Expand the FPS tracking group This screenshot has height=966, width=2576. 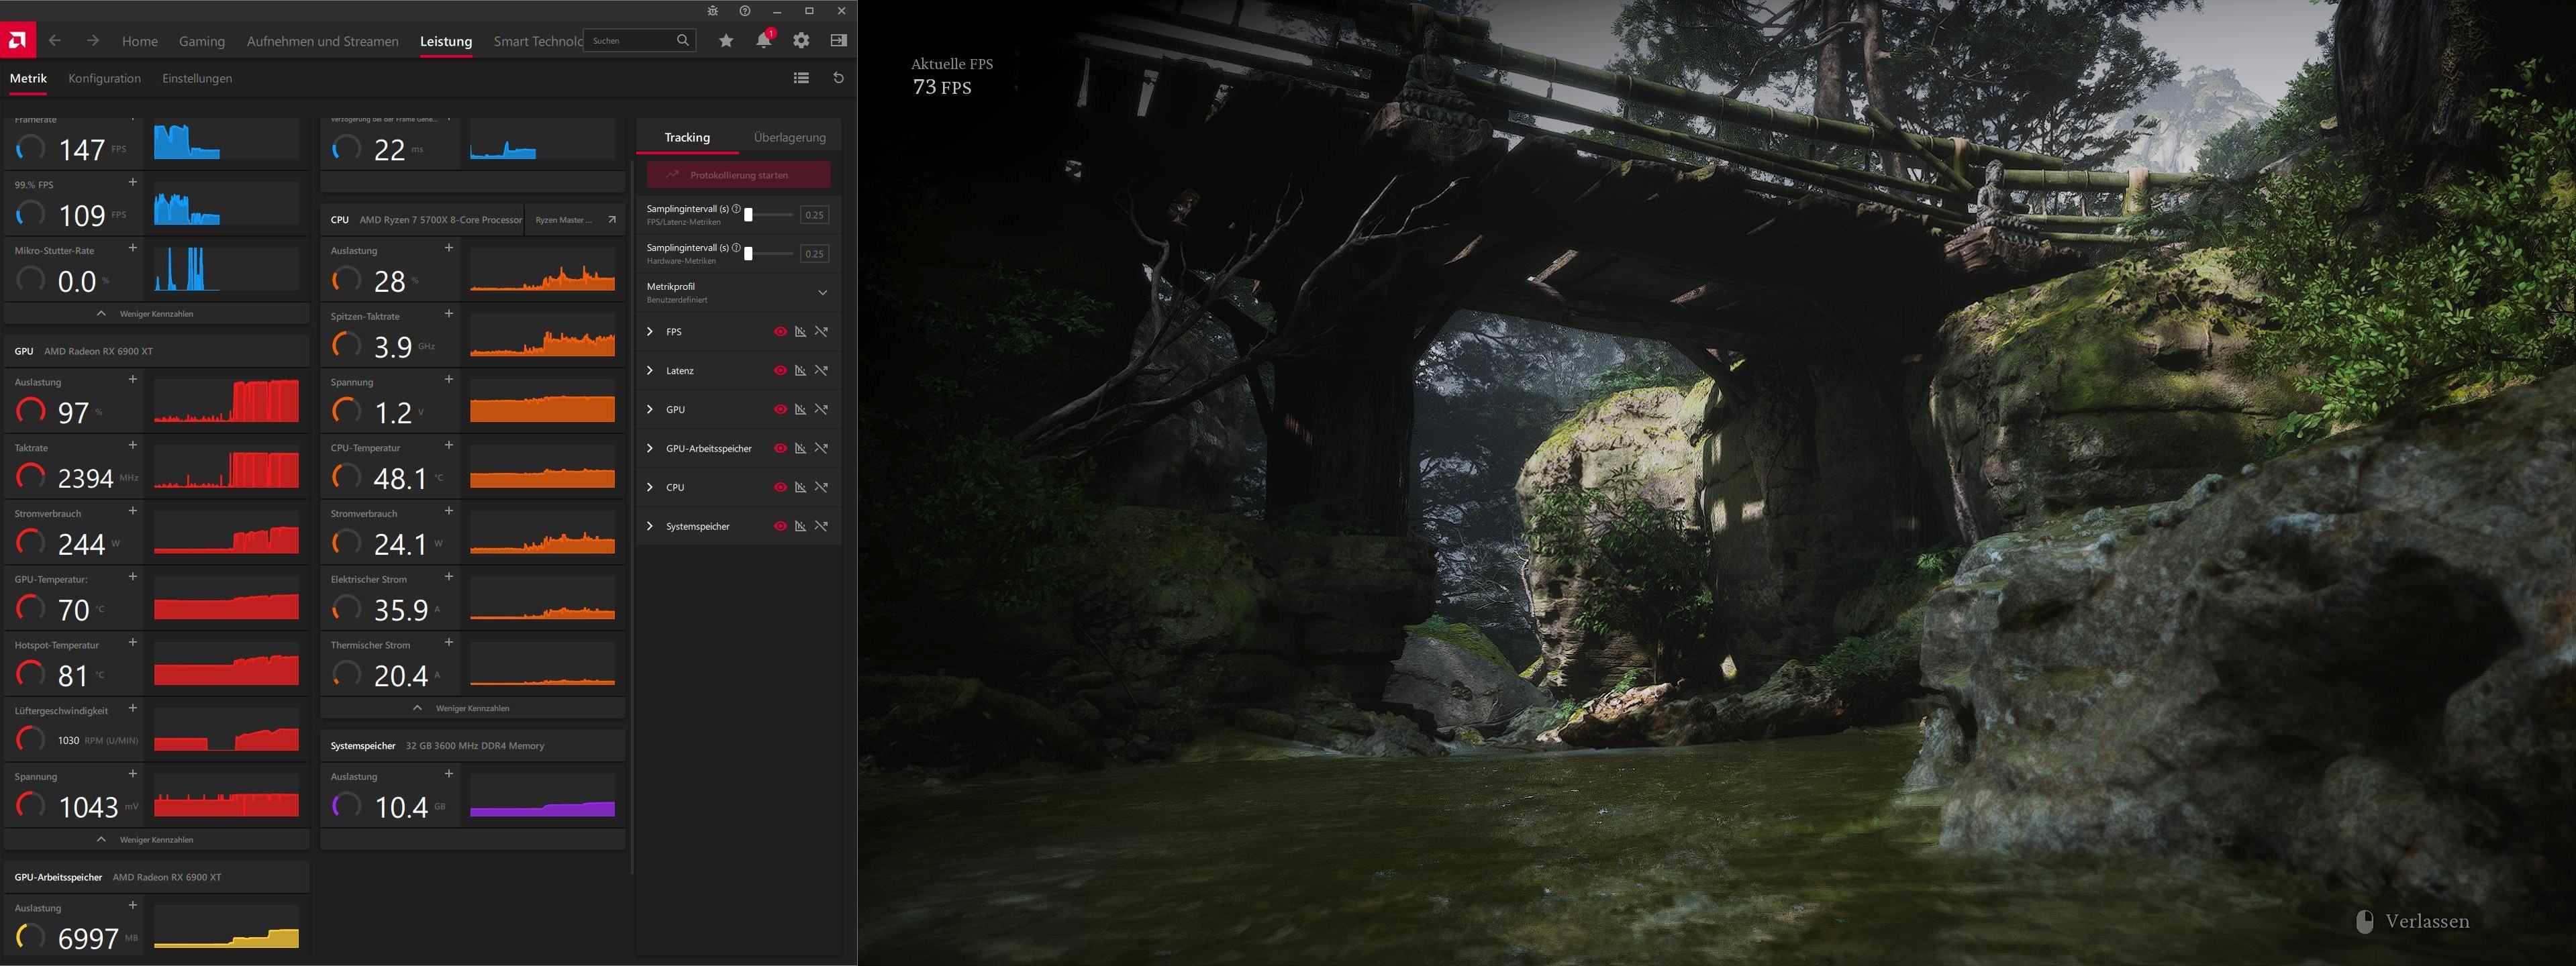650,331
